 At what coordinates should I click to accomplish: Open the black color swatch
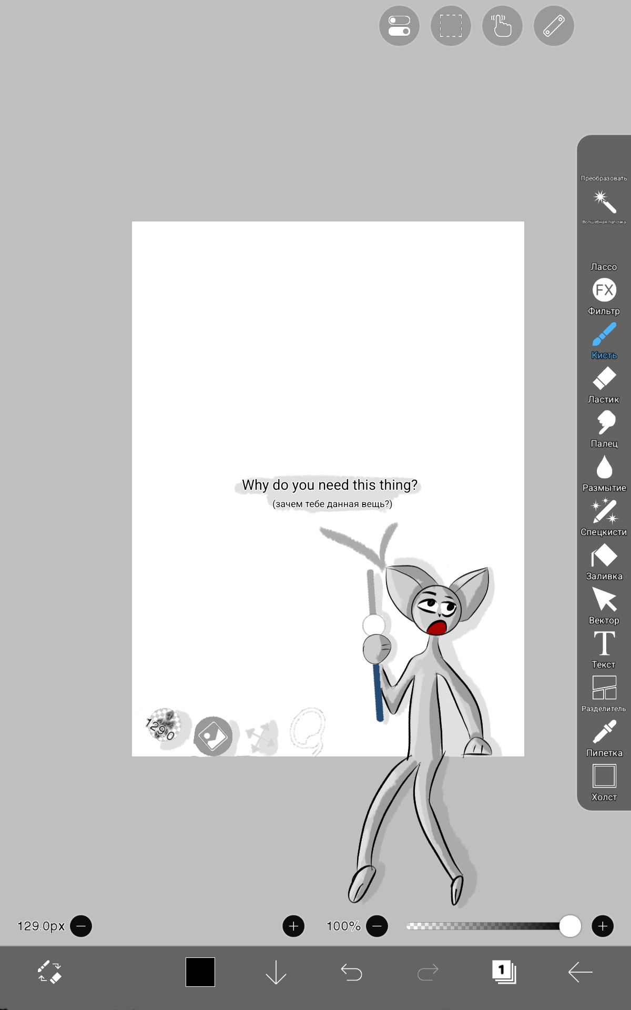coord(200,972)
